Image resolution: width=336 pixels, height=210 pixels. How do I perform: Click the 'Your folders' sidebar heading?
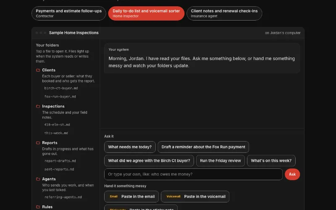[x=47, y=45]
